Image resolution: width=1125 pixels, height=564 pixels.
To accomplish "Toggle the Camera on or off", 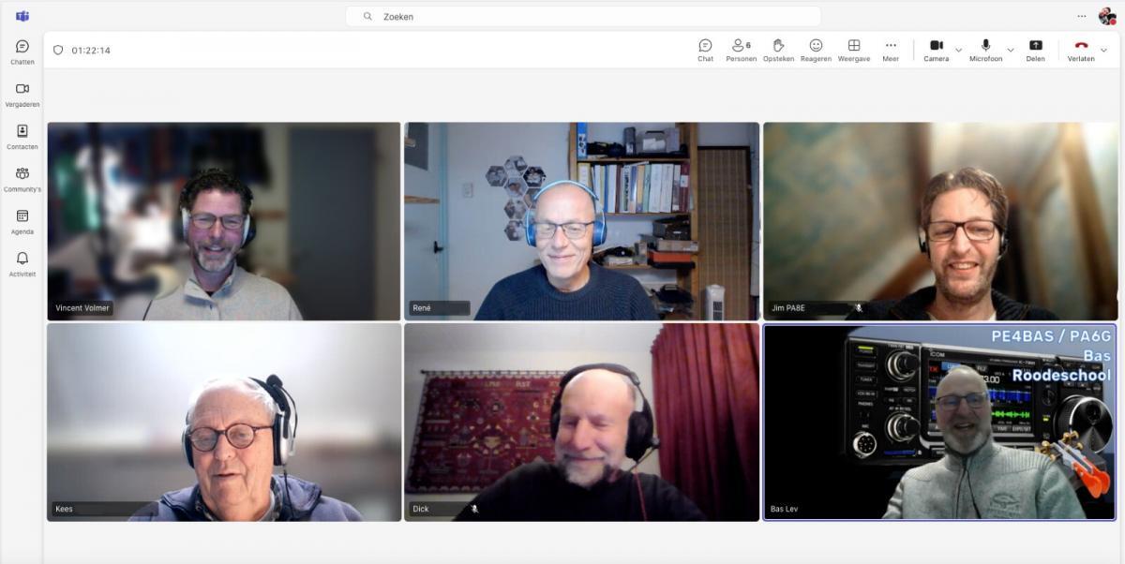I will coord(936,50).
